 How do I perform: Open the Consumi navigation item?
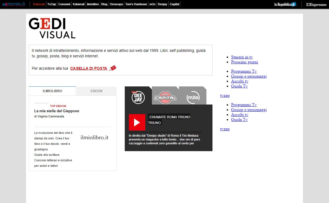pos(64,4)
